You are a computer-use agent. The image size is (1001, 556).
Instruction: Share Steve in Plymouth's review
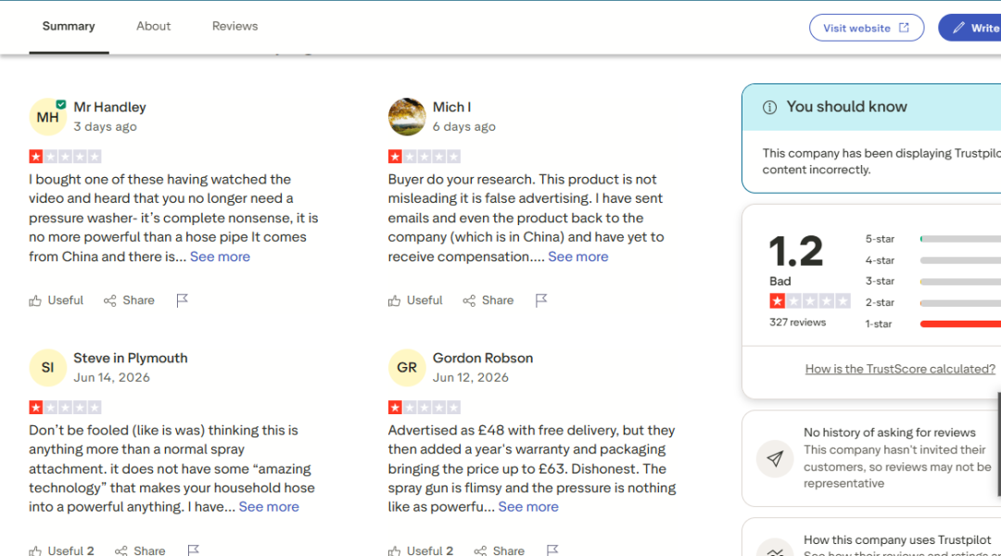pyautogui.click(x=140, y=550)
